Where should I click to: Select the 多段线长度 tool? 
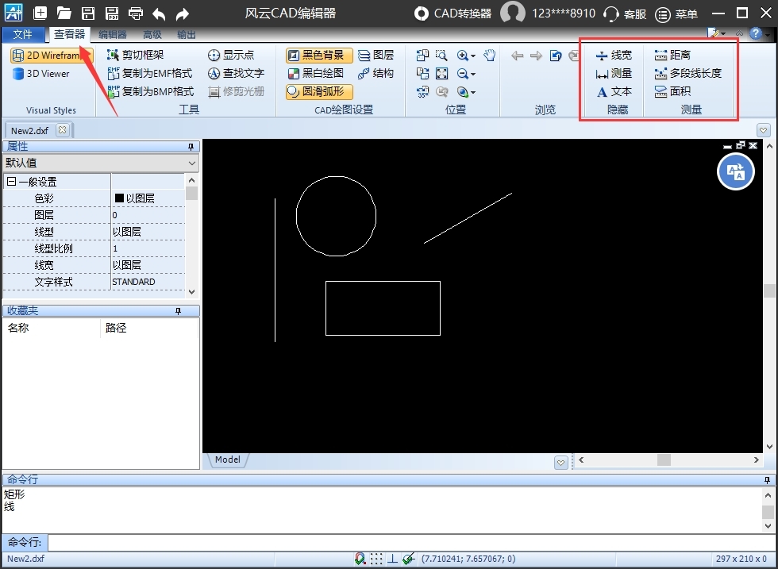coord(687,74)
